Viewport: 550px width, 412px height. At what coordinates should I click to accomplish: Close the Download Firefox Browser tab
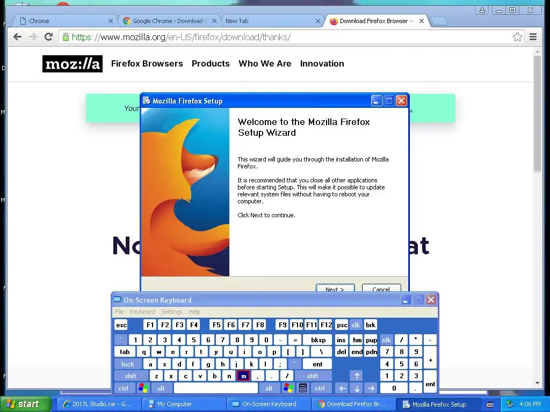[x=422, y=21]
